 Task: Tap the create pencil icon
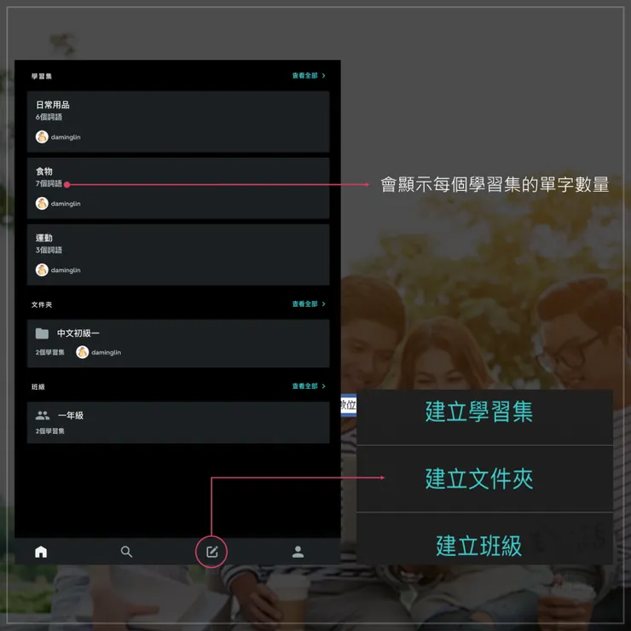point(211,552)
